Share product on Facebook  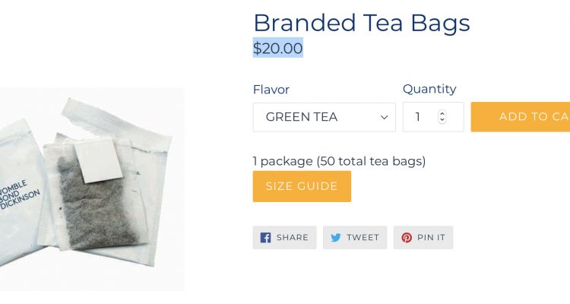tap(285, 238)
